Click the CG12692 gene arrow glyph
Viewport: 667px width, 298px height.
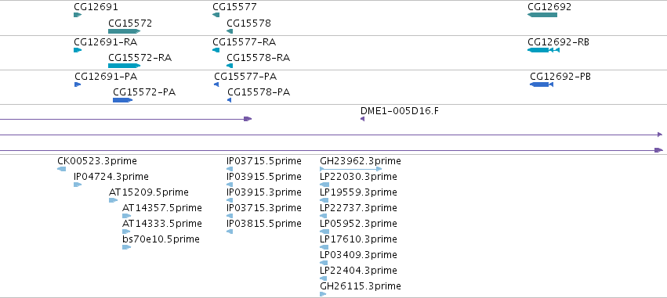(x=542, y=15)
